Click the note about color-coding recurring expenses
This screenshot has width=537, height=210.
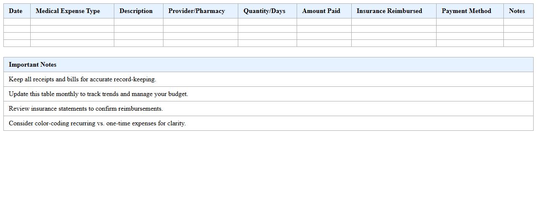[97, 123]
